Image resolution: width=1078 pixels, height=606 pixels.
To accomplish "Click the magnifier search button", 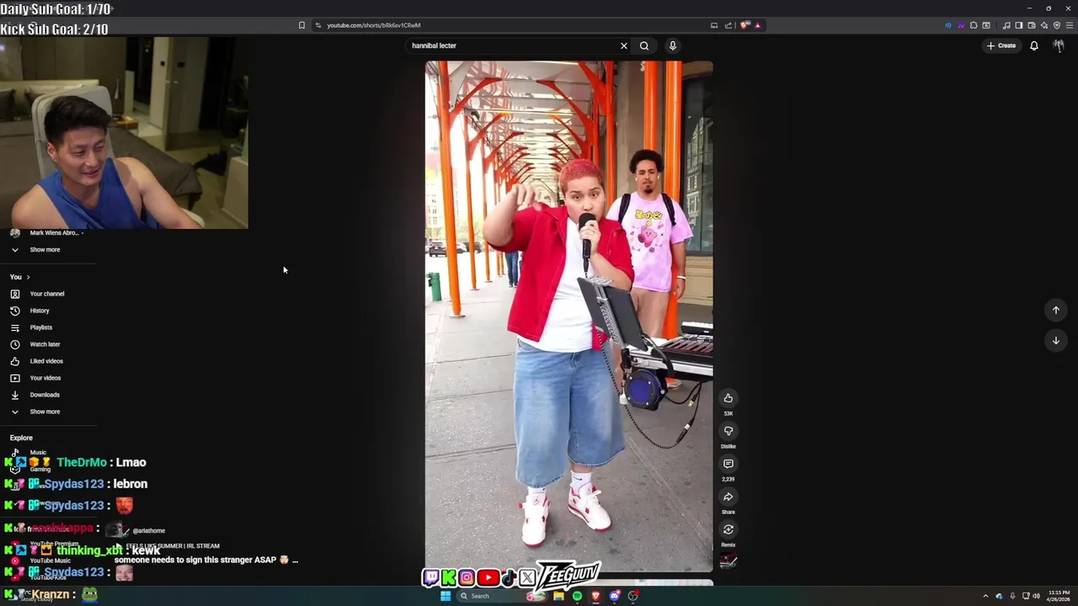I will (x=644, y=45).
